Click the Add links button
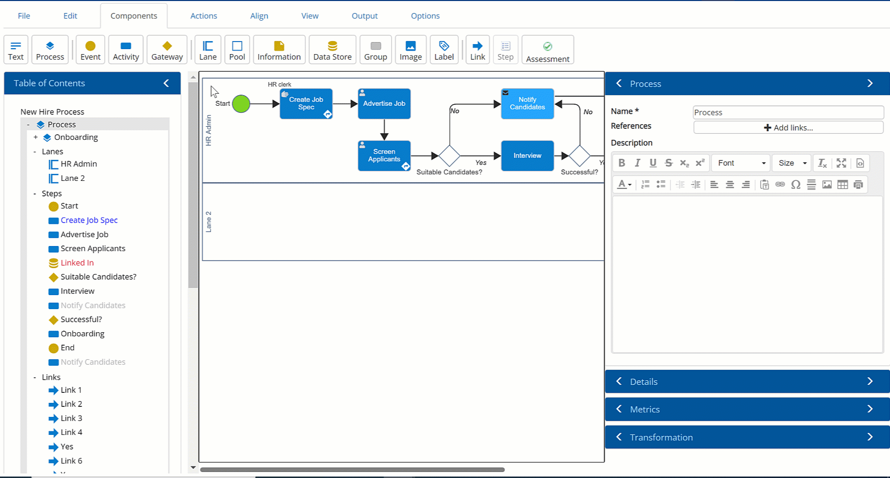This screenshot has height=478, width=890. [788, 128]
